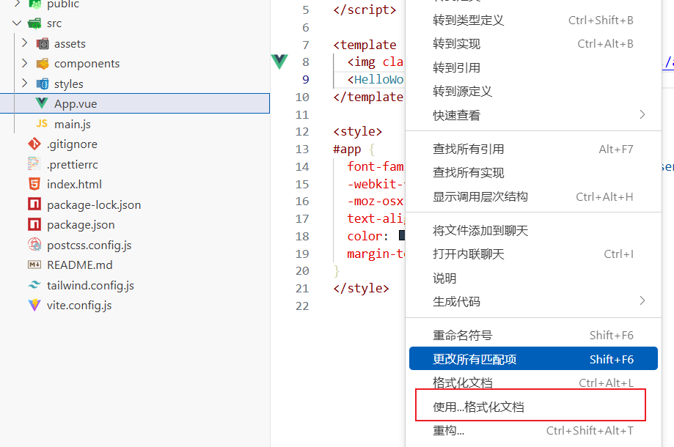The width and height of the screenshot is (674, 447).
Task: Click the Vue icon beside App.vue
Action: point(42,103)
